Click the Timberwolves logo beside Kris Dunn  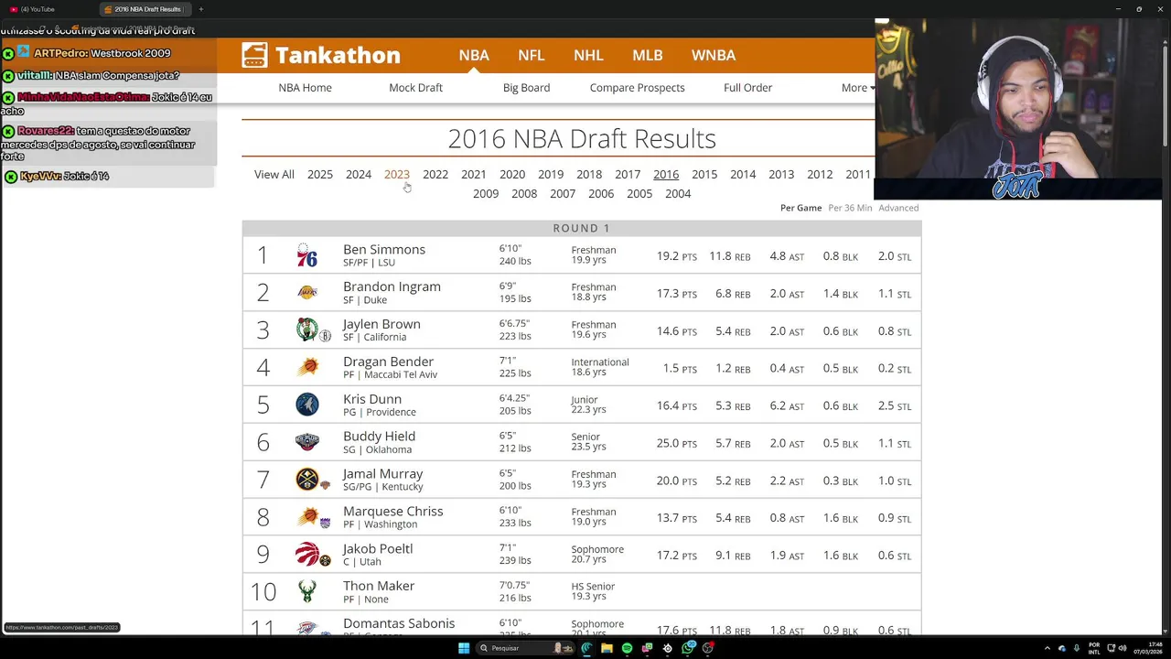[306, 405]
